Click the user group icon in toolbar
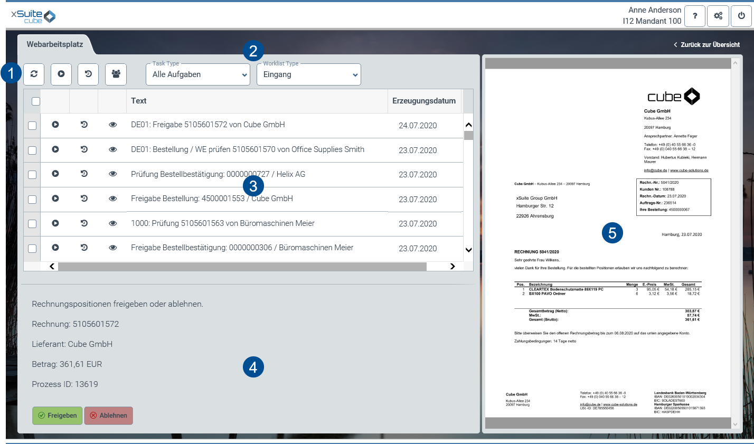This screenshot has height=444, width=754. (116, 74)
